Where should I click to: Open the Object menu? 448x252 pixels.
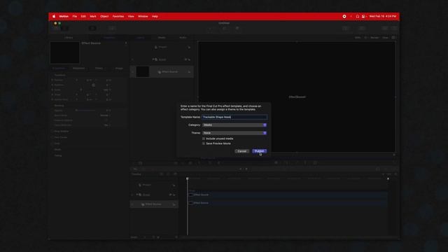pos(104,16)
